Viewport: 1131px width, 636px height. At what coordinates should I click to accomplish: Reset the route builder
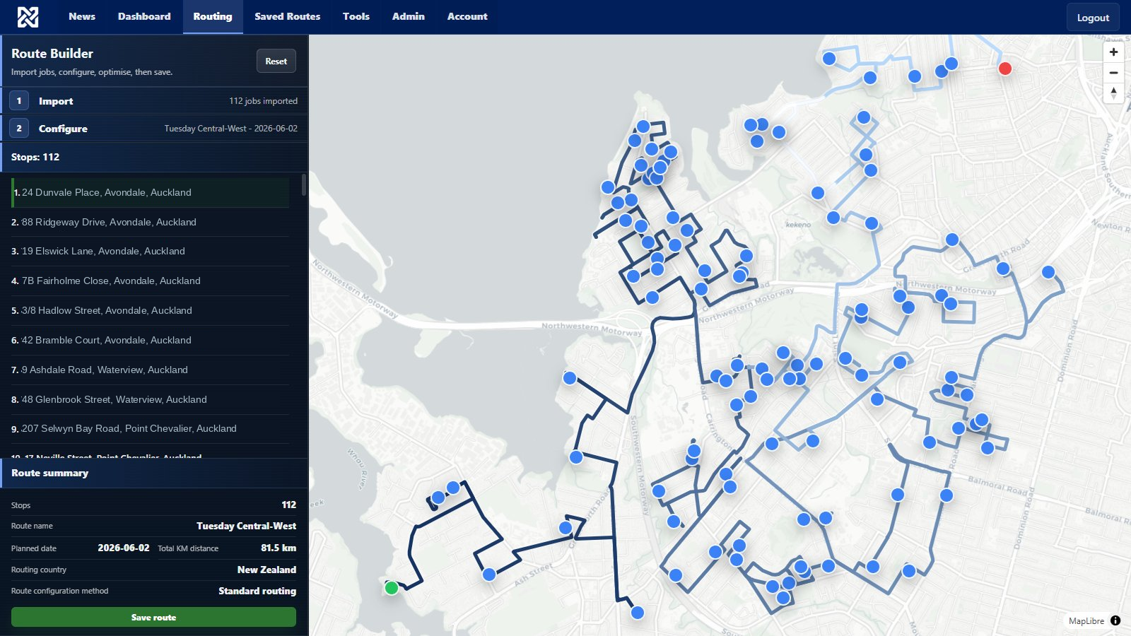[x=276, y=61]
